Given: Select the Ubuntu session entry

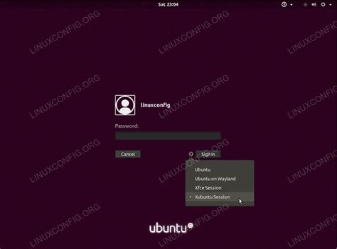Looking at the screenshot, I should click(220, 170).
